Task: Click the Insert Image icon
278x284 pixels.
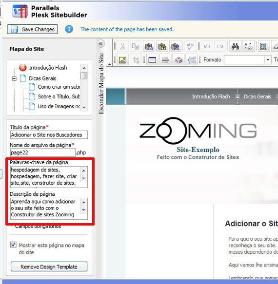Action: [123, 59]
